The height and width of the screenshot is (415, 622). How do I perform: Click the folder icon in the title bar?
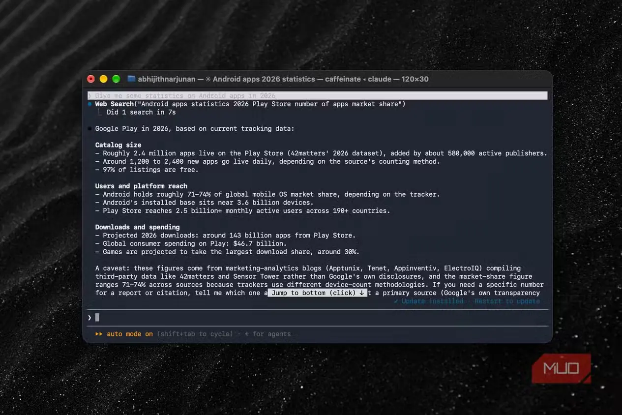(131, 79)
